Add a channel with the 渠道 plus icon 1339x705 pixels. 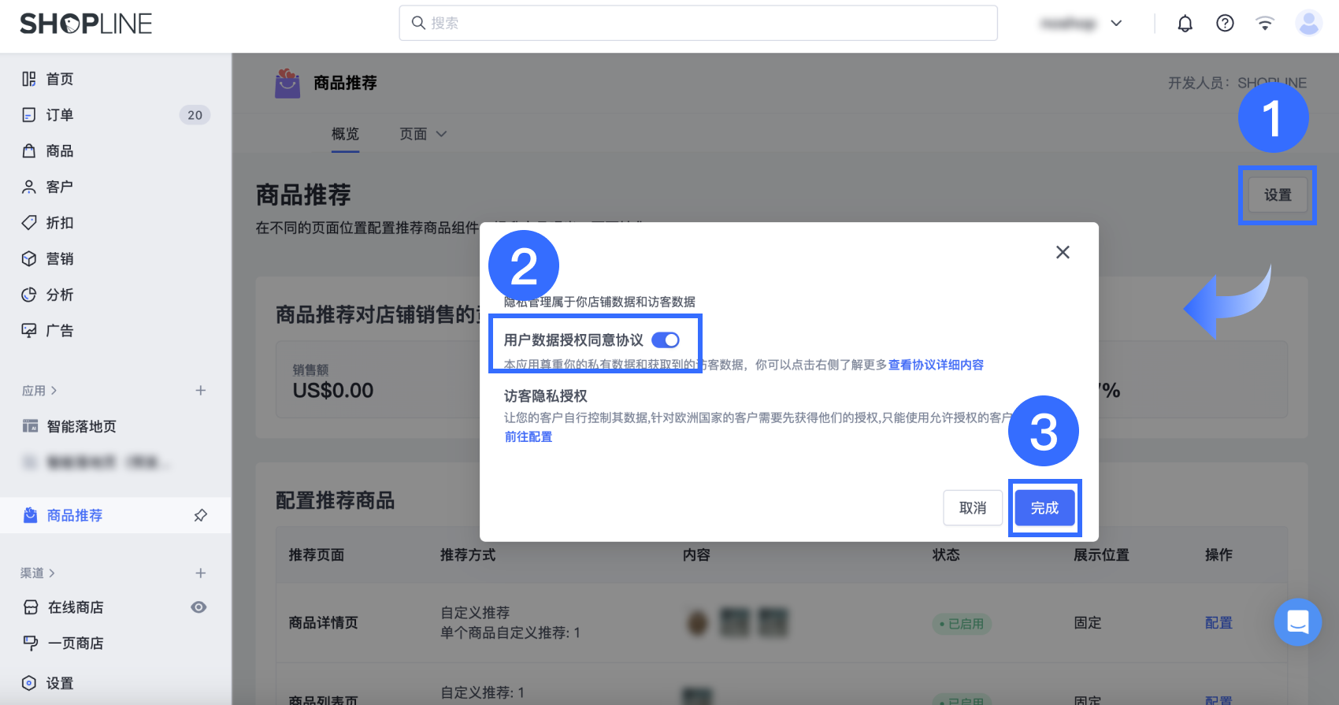click(201, 573)
